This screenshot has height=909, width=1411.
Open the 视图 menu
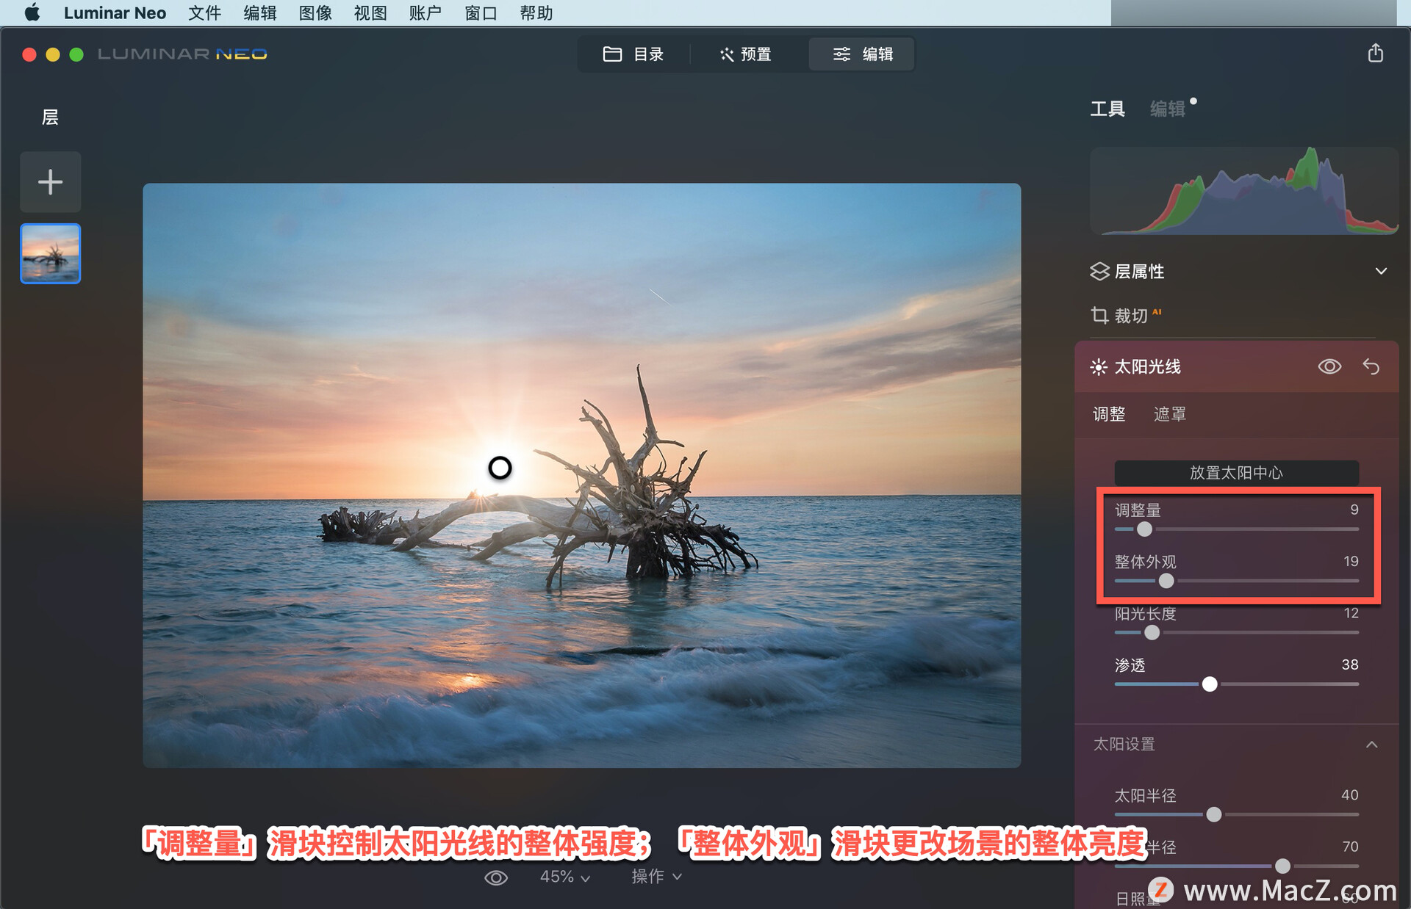coord(370,12)
